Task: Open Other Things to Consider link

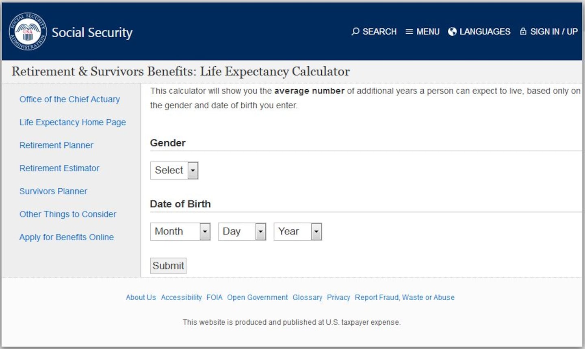Action: pos(68,214)
